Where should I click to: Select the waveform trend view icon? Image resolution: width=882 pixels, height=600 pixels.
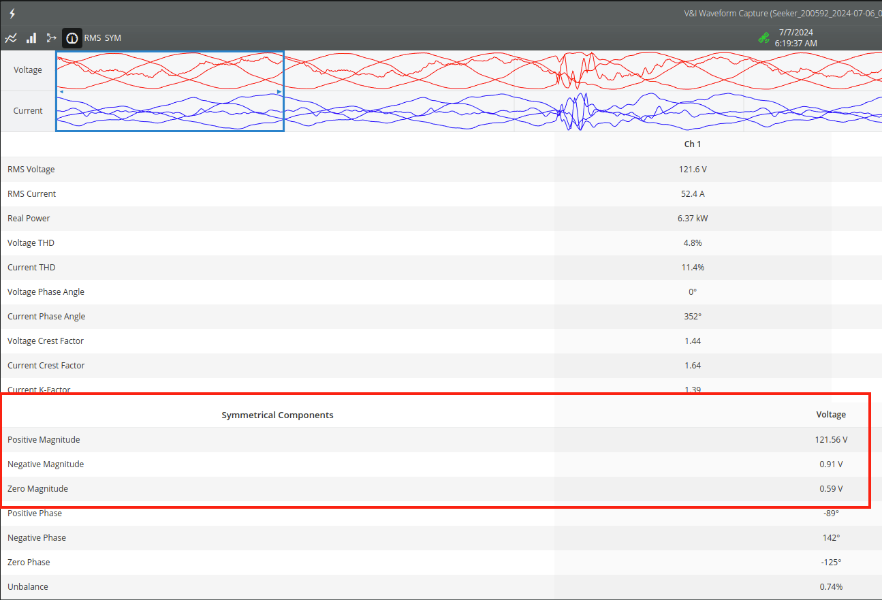pyautogui.click(x=10, y=37)
